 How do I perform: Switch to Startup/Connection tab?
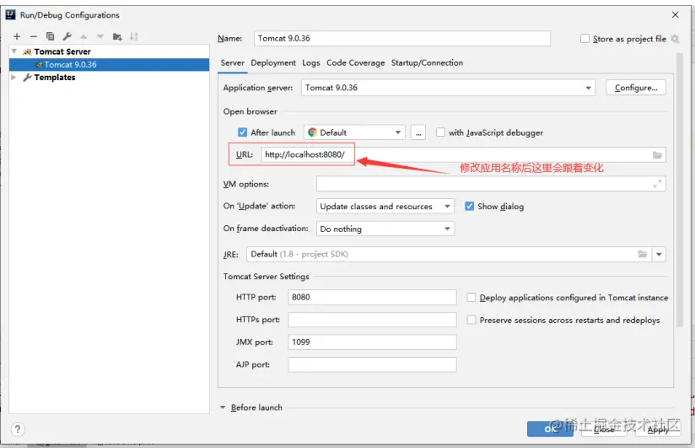[x=427, y=63]
